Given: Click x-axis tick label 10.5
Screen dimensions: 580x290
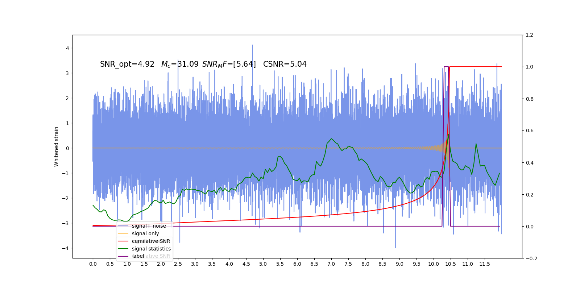Looking at the screenshot, I should pos(451,264).
